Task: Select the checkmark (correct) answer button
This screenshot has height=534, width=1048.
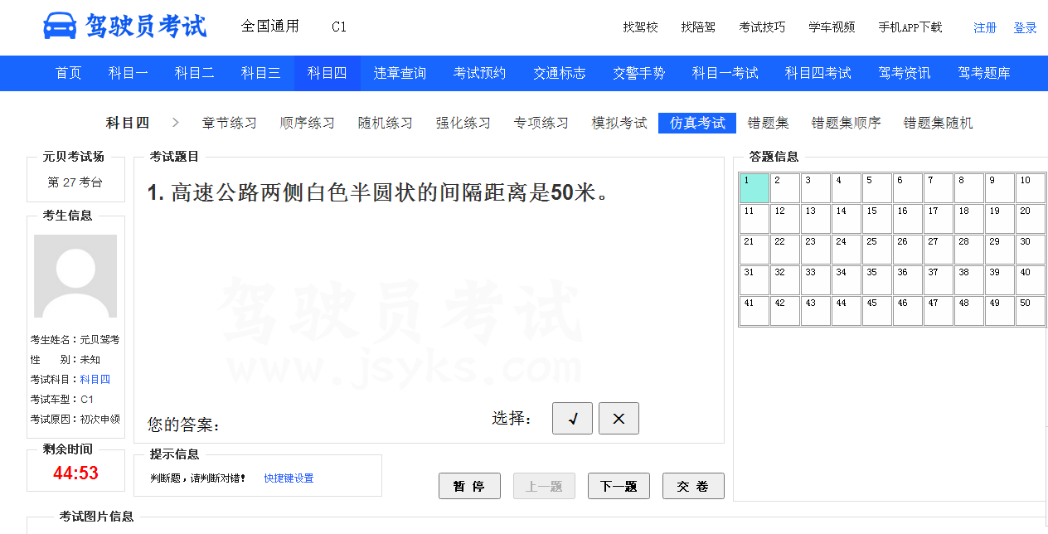Action: tap(572, 419)
